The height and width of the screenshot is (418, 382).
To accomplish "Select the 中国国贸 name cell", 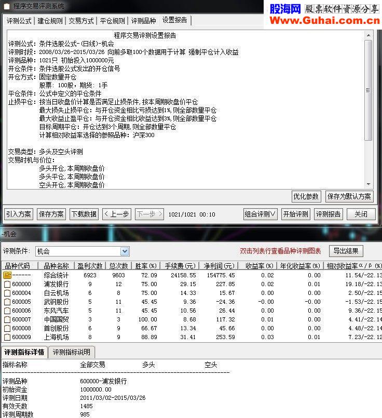I will coord(56,319).
